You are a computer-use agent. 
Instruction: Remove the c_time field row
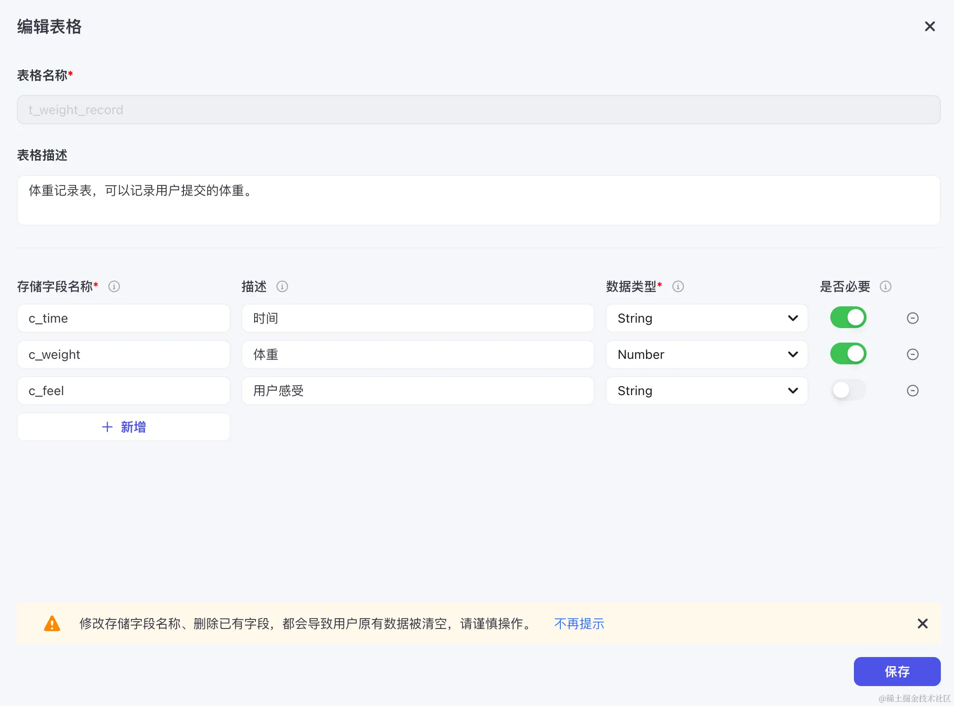pos(913,318)
